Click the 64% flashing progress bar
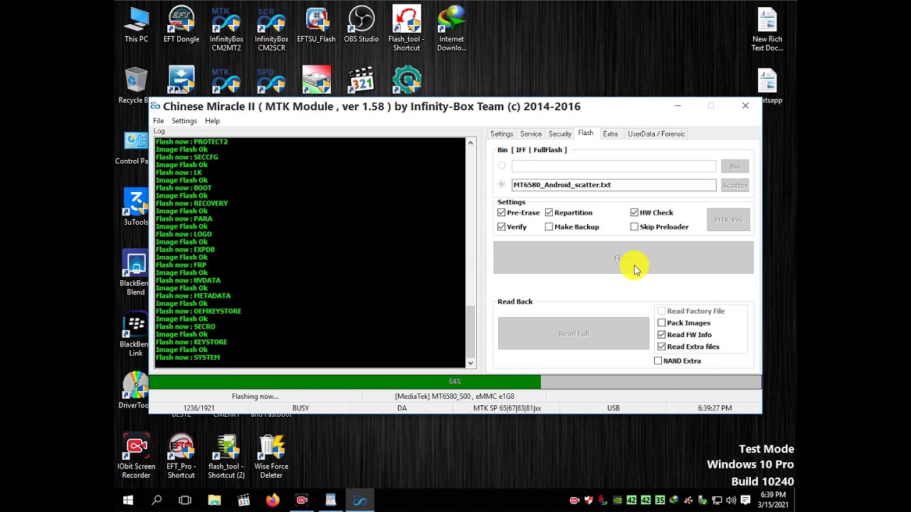Image resolution: width=911 pixels, height=512 pixels. (455, 382)
